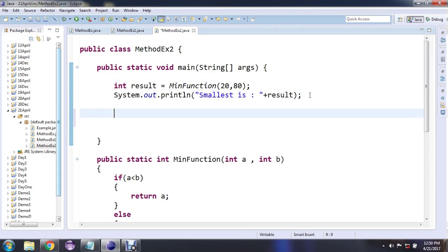
Task: Click the Open Task folder icon
Action: [x=132, y=19]
